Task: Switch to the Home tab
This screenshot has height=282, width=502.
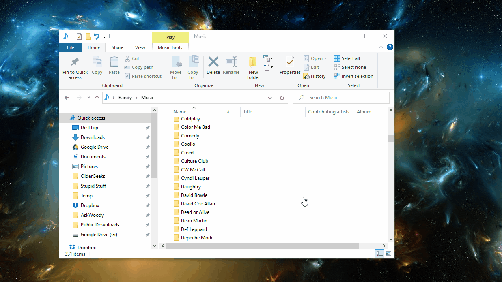Action: click(94, 47)
